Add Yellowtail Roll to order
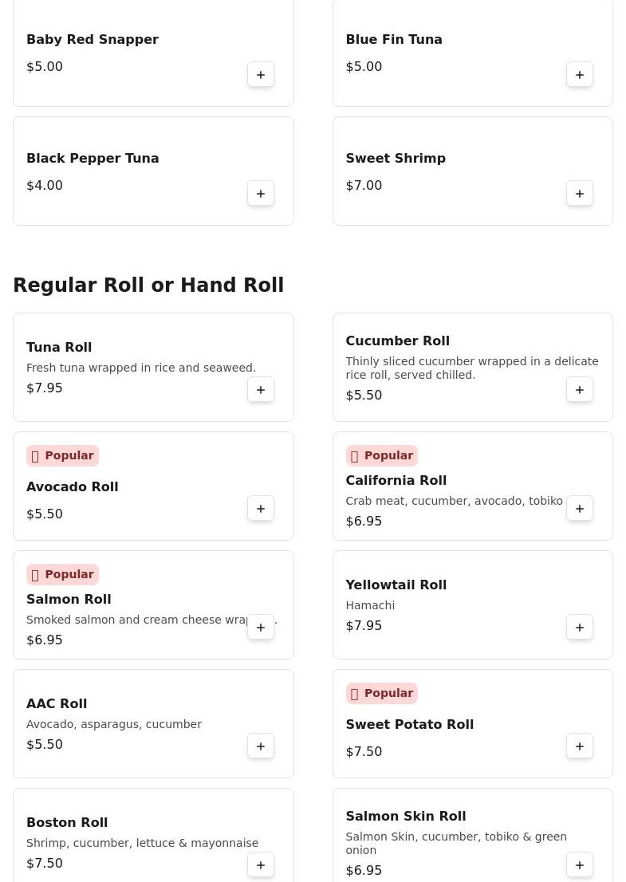This screenshot has height=882, width=626. (580, 628)
